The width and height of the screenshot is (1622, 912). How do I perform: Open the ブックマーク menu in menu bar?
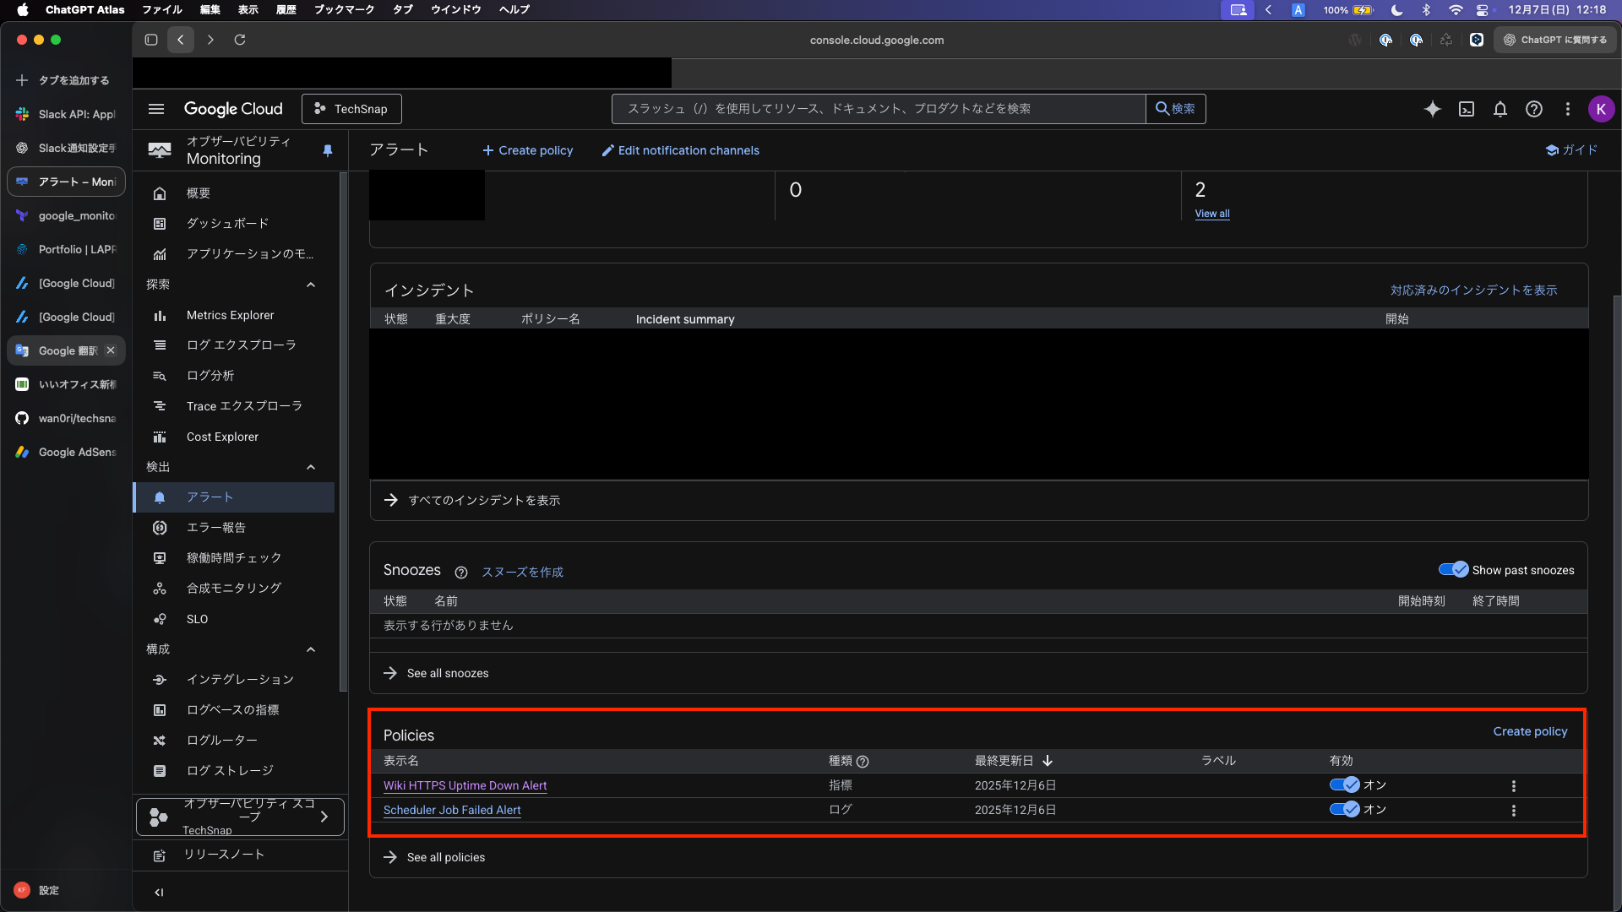pos(344,9)
